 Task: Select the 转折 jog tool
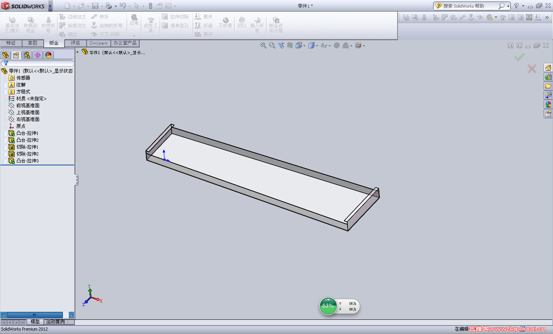(x=100, y=17)
